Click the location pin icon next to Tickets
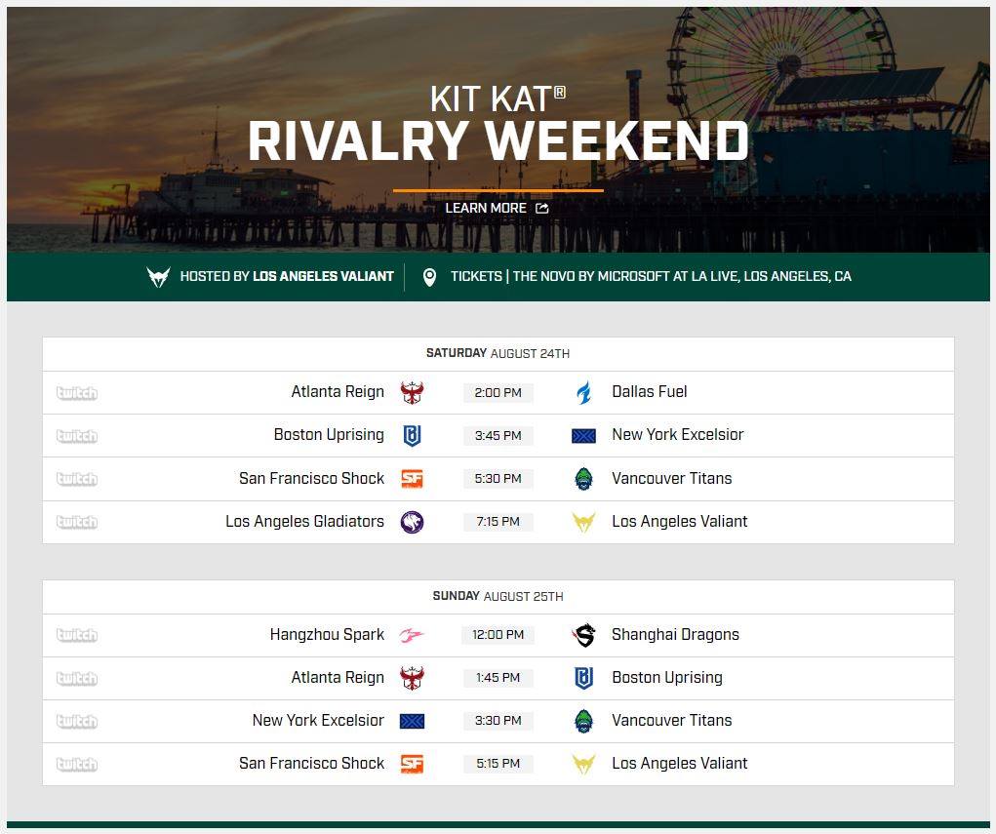Image resolution: width=996 pixels, height=834 pixels. coord(429,277)
